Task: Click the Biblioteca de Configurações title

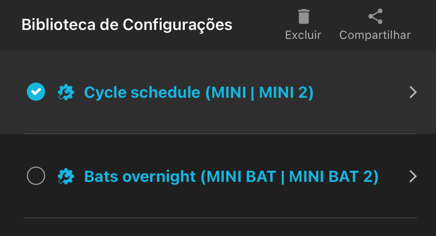Action: coord(126,25)
